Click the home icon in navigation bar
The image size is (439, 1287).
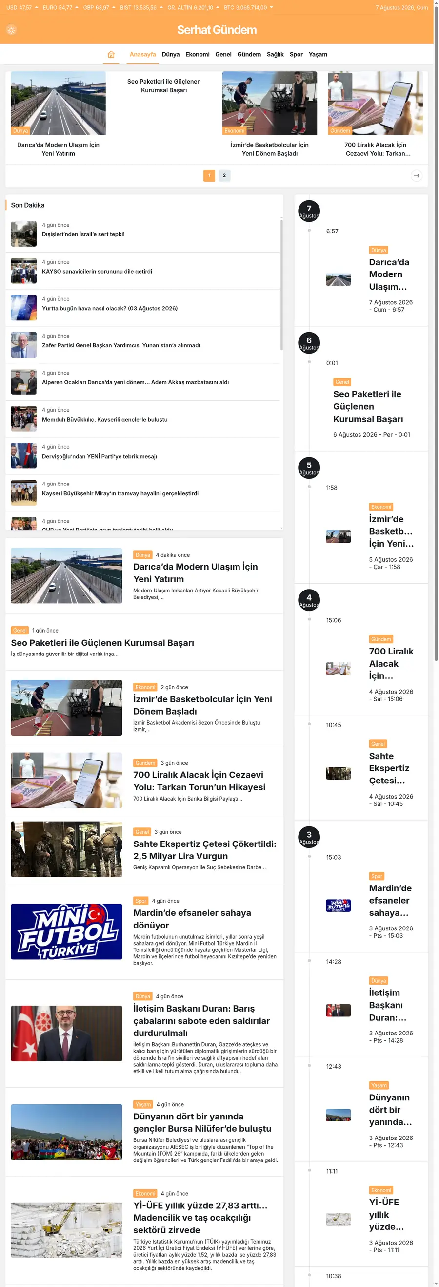(111, 54)
